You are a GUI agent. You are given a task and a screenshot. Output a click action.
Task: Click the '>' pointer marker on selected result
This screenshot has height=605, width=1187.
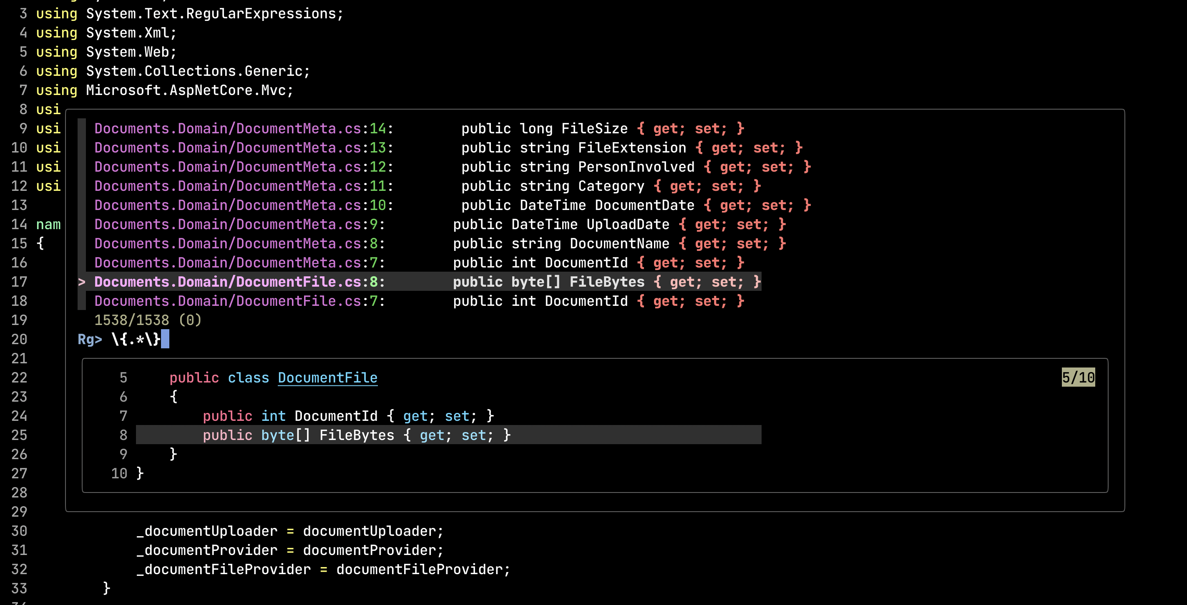click(x=82, y=282)
